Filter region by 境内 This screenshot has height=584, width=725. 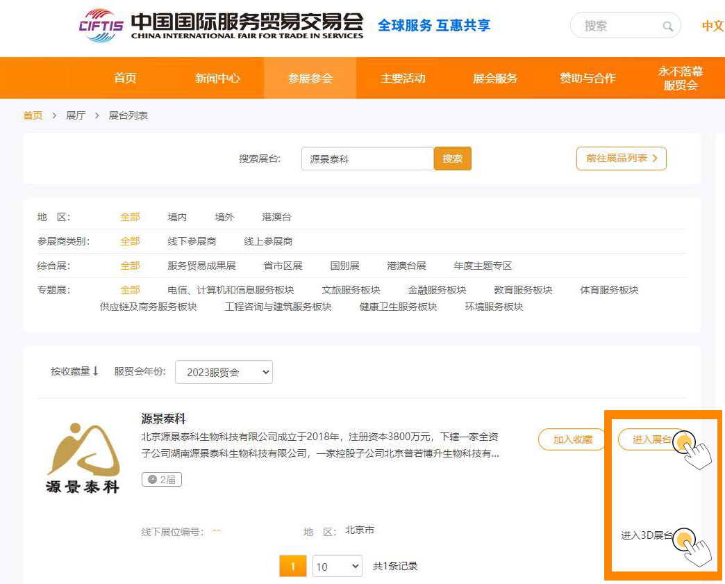point(177,217)
